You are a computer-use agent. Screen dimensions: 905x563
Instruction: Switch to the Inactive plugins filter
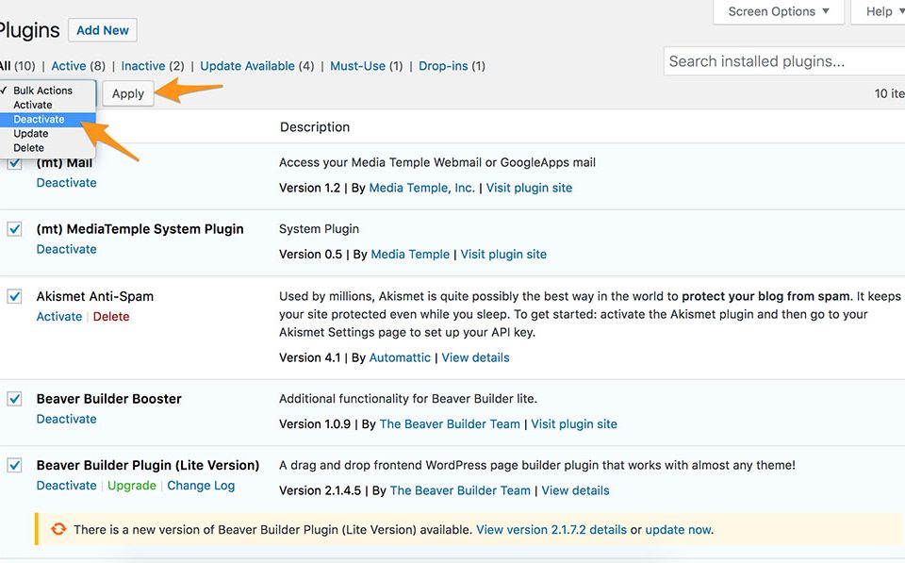click(144, 66)
